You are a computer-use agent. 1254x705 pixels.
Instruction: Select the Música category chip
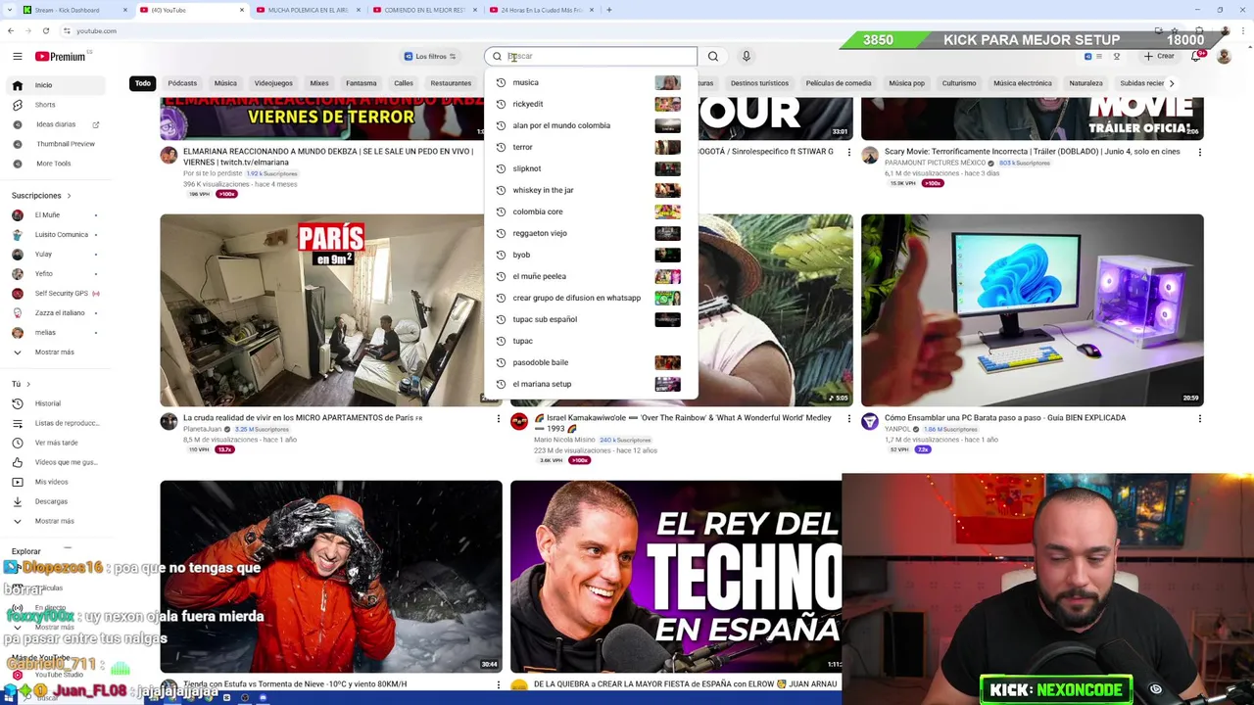(x=225, y=83)
